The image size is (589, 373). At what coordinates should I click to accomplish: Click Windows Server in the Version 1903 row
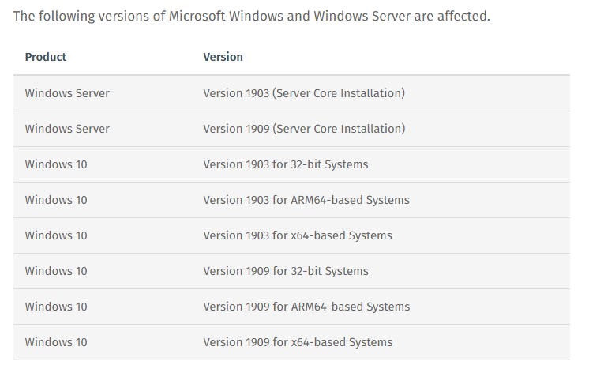pos(67,93)
